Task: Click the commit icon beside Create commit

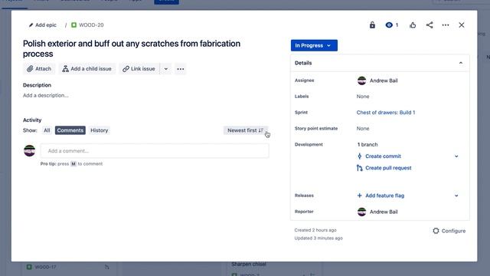Action: [359, 156]
